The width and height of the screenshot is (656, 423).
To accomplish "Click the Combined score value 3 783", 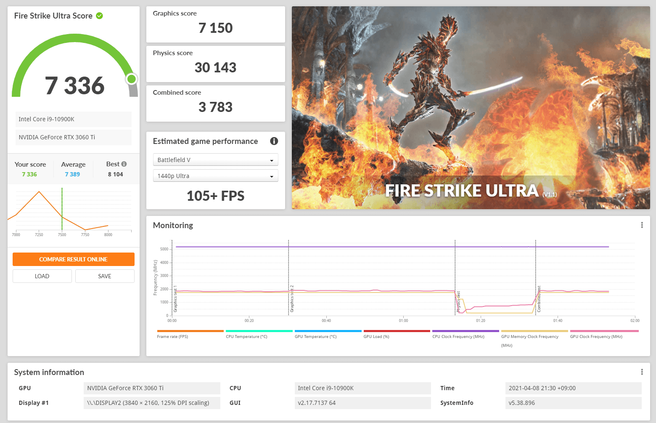I will tap(215, 107).
